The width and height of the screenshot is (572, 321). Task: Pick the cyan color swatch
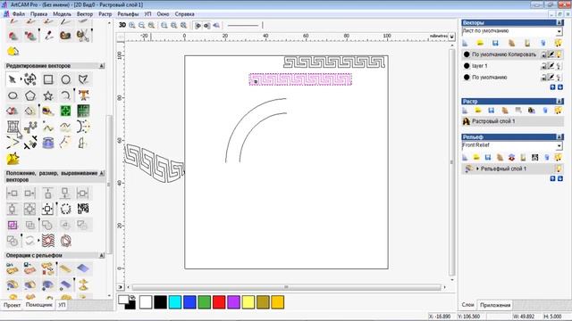point(175,302)
